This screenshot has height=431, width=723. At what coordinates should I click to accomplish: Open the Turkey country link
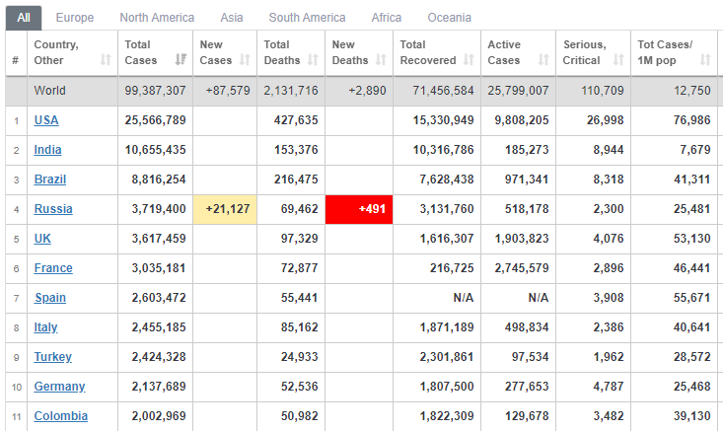(52, 357)
